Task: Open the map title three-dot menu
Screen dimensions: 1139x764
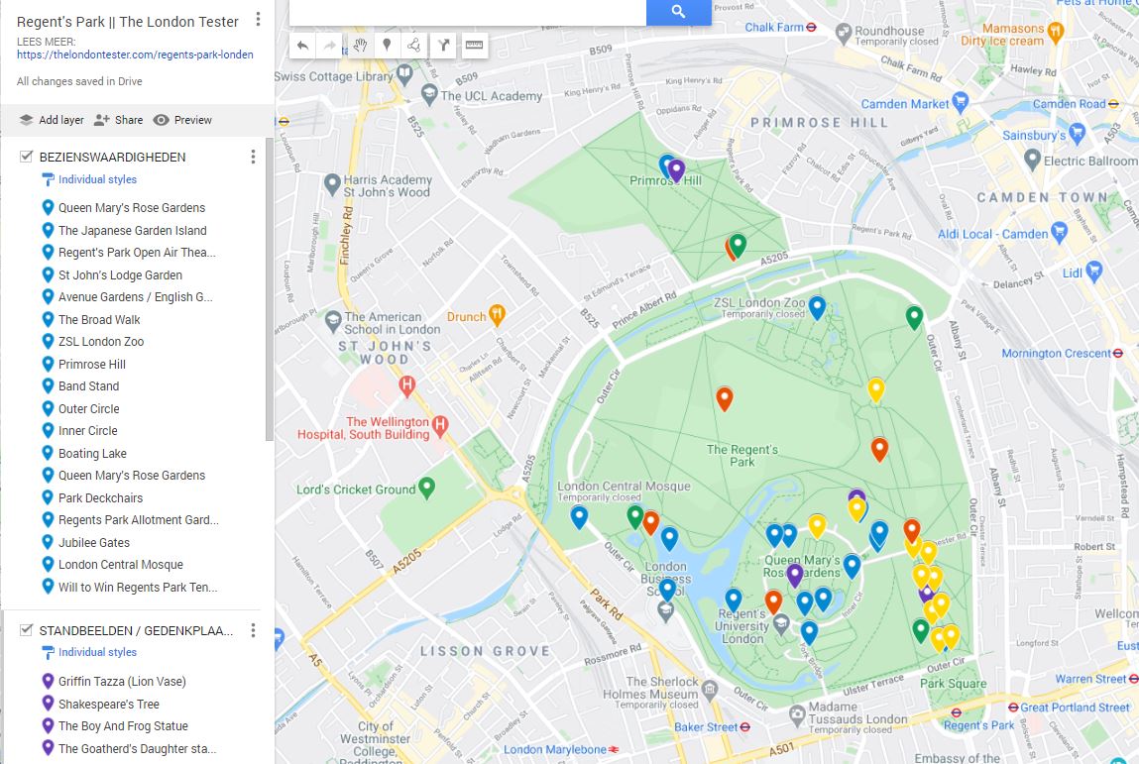Action: [x=258, y=21]
